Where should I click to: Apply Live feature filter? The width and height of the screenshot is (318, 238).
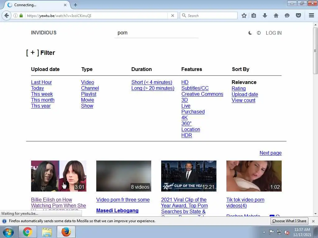click(186, 106)
